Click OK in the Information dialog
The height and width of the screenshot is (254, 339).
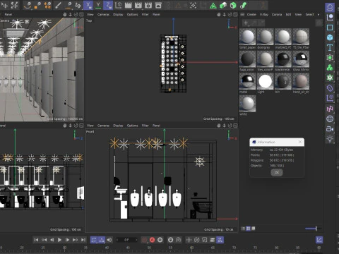pos(277,172)
